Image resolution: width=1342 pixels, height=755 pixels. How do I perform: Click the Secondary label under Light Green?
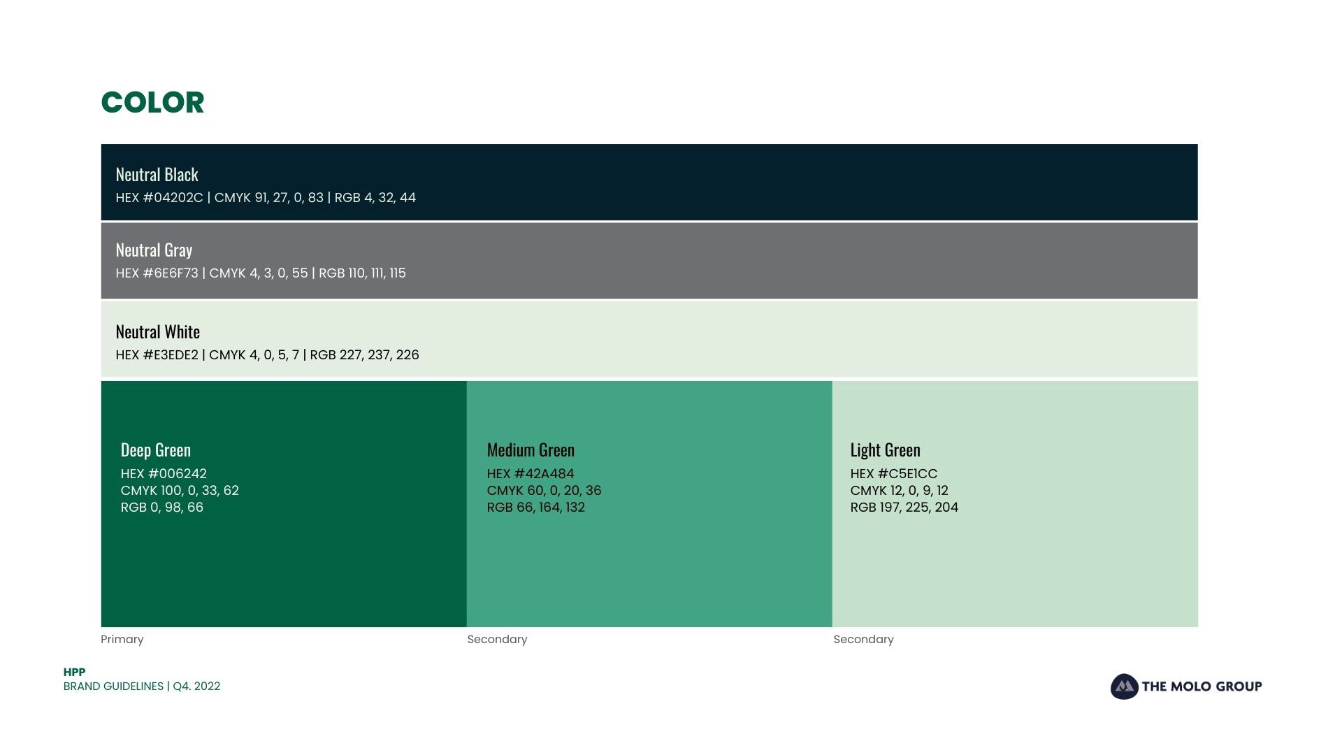coord(863,640)
